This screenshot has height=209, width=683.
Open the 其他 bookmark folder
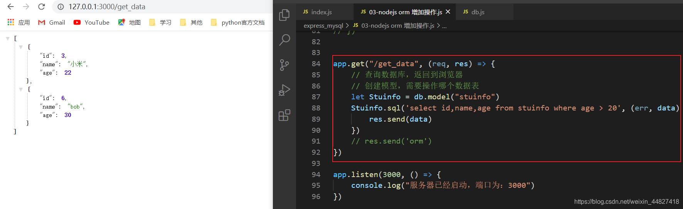click(191, 22)
